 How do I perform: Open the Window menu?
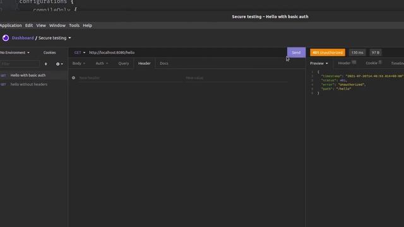coord(57,25)
